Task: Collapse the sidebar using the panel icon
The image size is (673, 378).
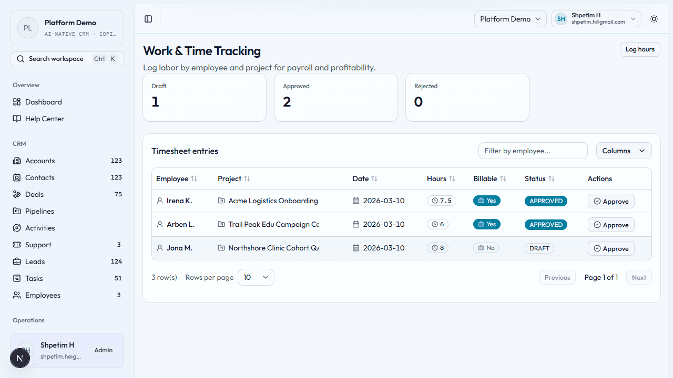Action: [x=148, y=19]
